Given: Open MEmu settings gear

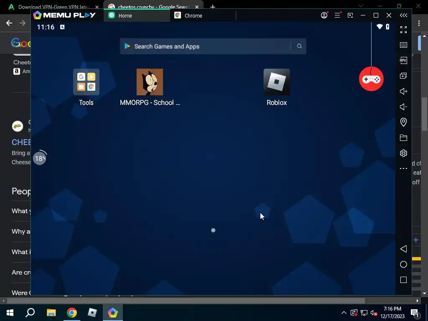Looking at the screenshot, I should [x=403, y=153].
